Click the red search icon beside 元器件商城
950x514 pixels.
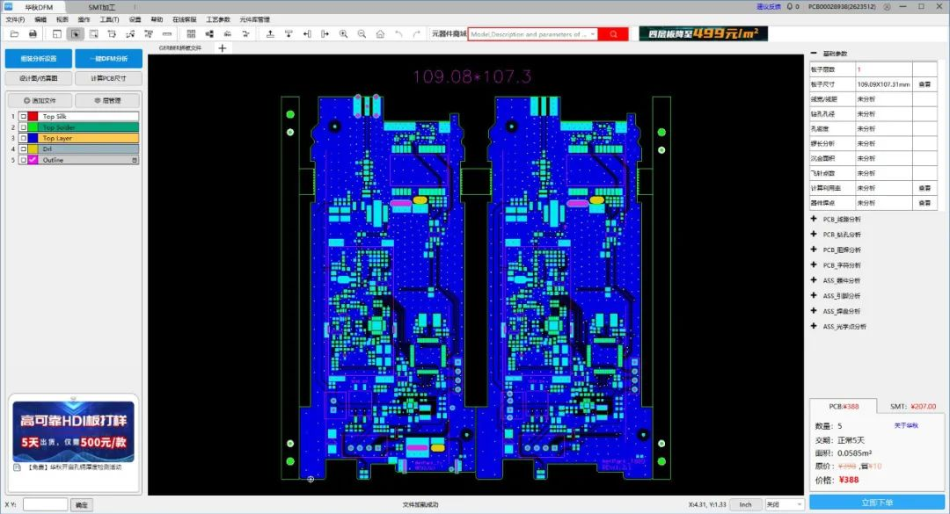pos(613,33)
